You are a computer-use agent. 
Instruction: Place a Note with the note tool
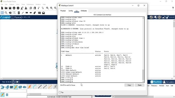click(x=19, y=13)
